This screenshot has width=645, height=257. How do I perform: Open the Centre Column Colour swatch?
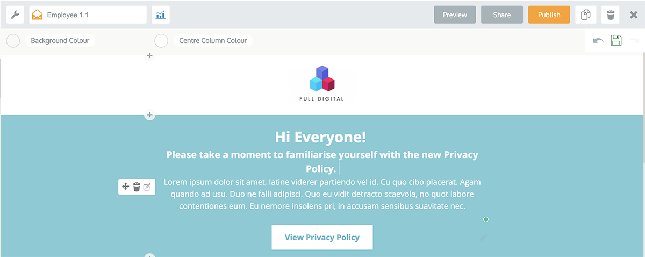161,41
